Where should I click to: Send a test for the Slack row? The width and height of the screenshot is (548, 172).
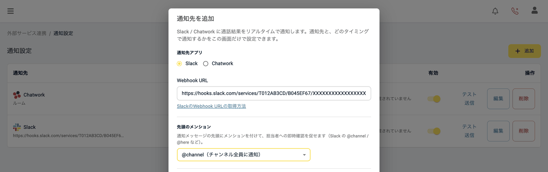pyautogui.click(x=469, y=131)
